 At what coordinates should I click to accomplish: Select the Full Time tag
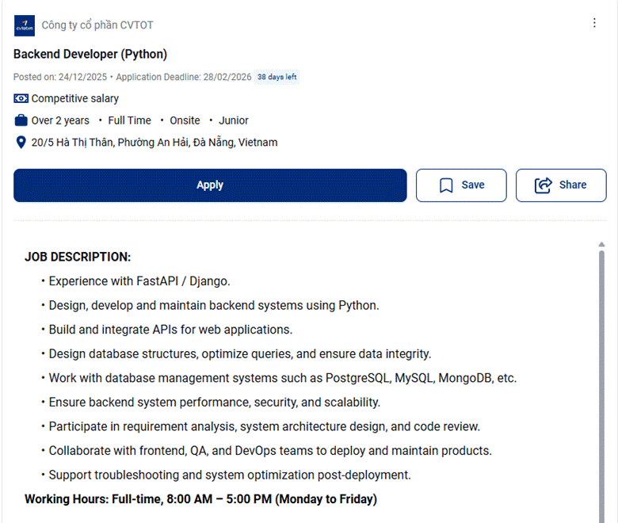[129, 121]
